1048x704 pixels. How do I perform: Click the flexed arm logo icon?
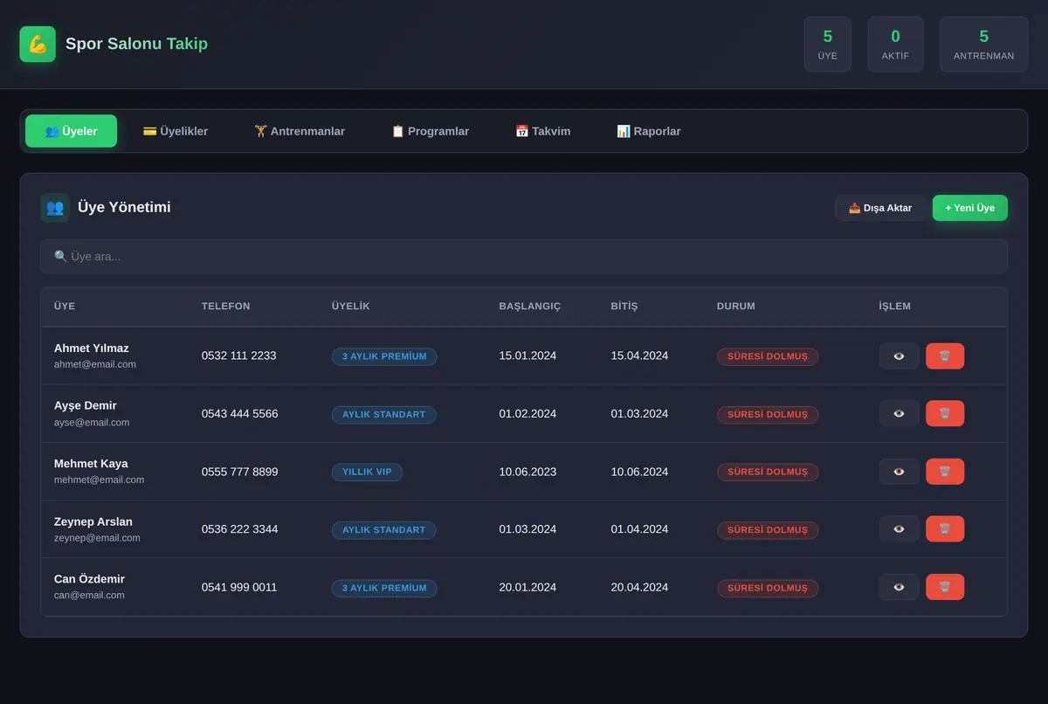pyautogui.click(x=38, y=44)
